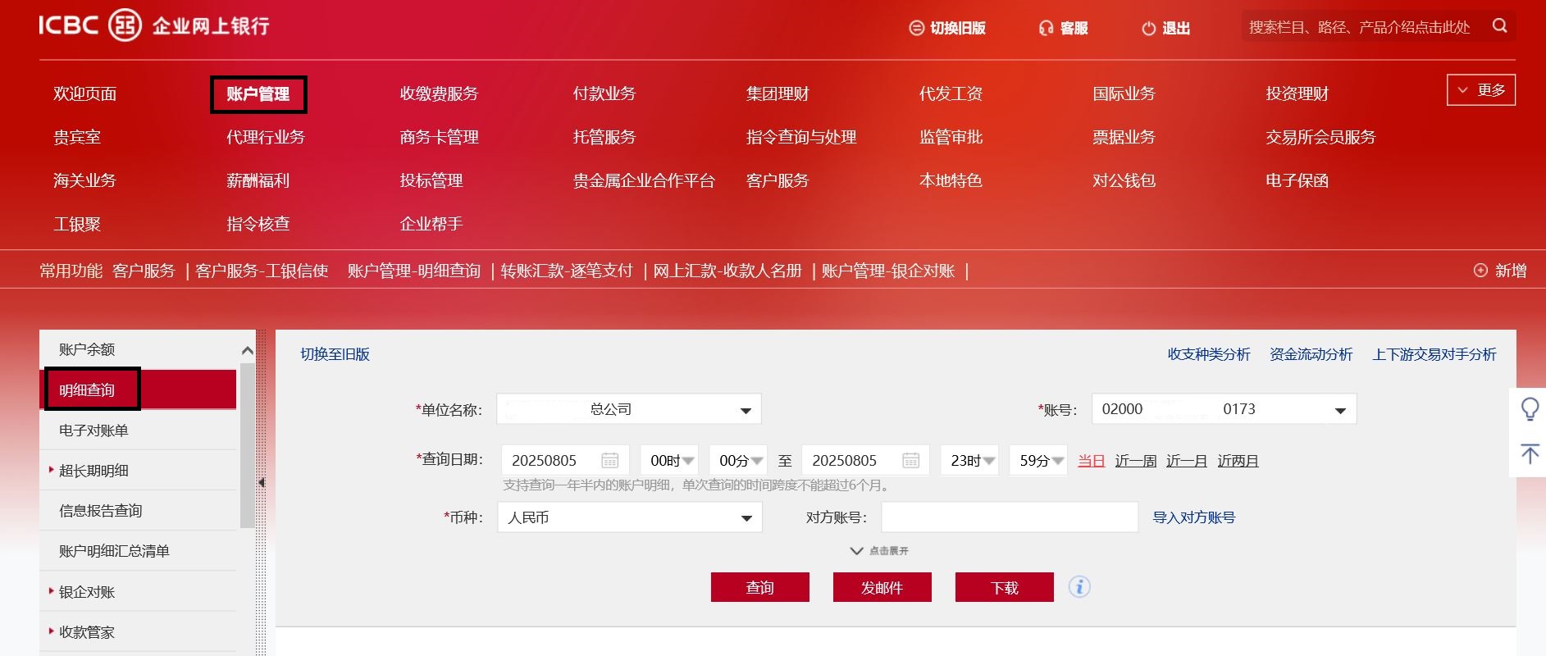Expand the 更多 menu
Viewport: 1546px width, 656px height.
pyautogui.click(x=1480, y=90)
